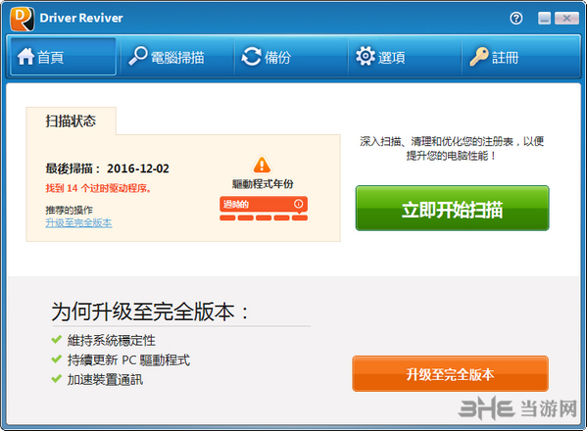Open the 電腦掃描 scan tab
Viewport: 587px width, 431px height.
pos(176,57)
